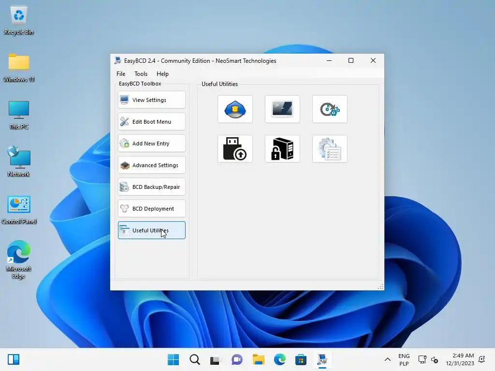Image resolution: width=495 pixels, height=371 pixels.
Task: Open Microsoft Store from the taskbar
Action: pos(301,359)
